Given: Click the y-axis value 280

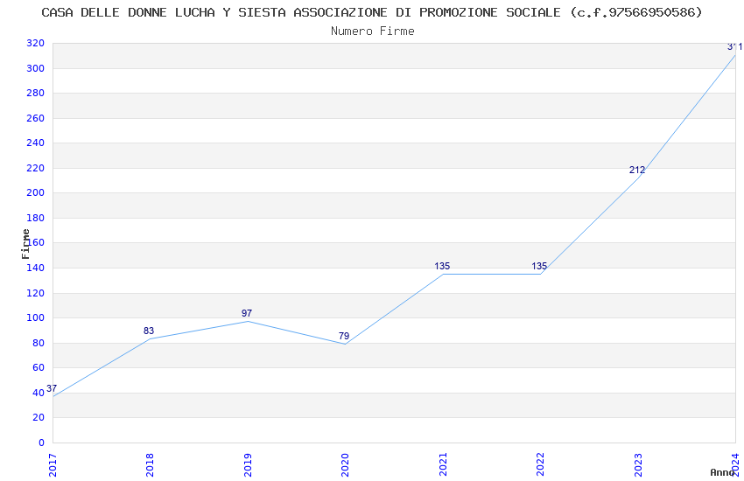Looking at the screenshot, I should 35,93.
